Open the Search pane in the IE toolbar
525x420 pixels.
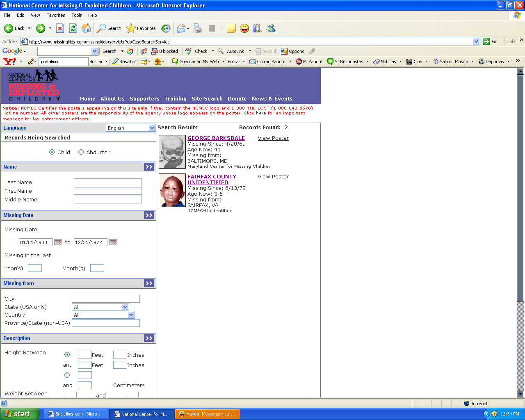[x=109, y=28]
